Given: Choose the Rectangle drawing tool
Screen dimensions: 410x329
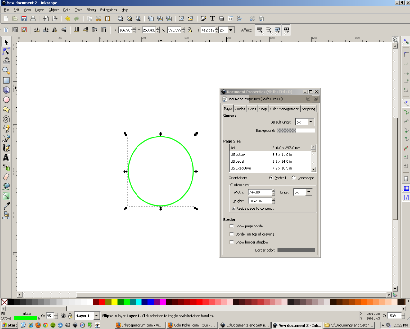Looking at the screenshot, I should coord(6,80).
